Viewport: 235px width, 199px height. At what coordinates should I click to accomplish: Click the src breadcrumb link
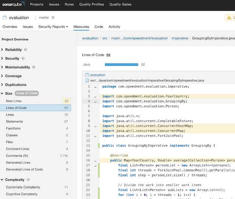pos(105,38)
